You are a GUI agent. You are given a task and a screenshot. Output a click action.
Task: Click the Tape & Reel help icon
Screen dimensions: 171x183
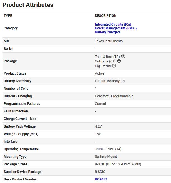pos(123,56)
